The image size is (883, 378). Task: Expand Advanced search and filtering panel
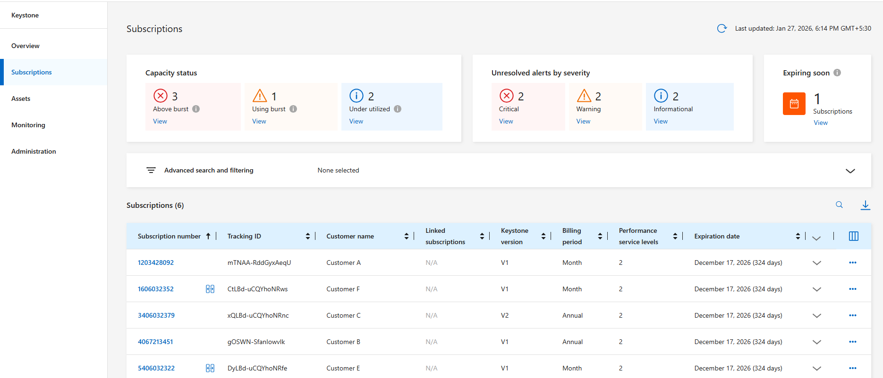pos(850,171)
